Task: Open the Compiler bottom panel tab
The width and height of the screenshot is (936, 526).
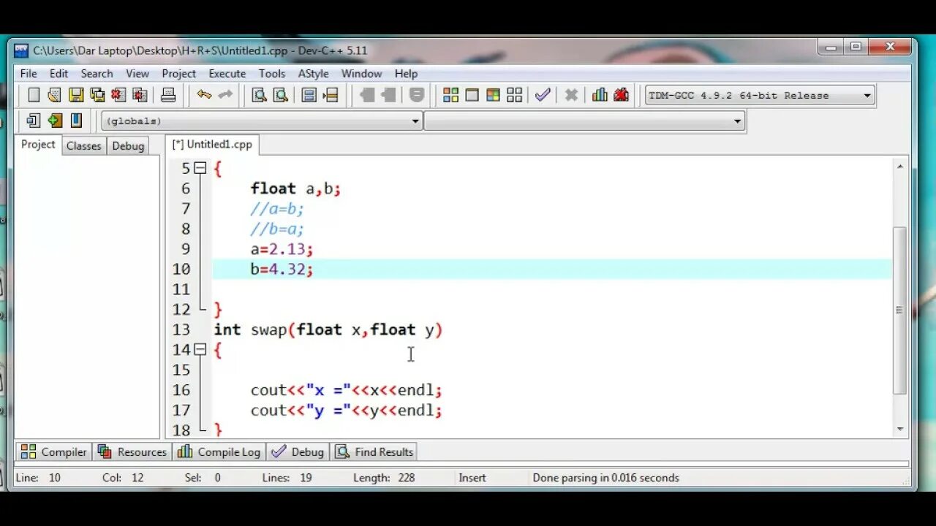Action: click(53, 452)
